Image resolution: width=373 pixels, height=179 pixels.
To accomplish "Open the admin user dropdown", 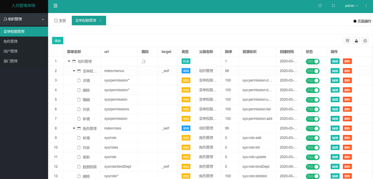I will point(352,6).
